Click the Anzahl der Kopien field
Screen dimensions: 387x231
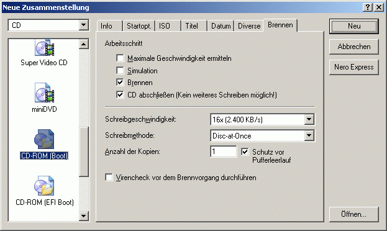224,152
